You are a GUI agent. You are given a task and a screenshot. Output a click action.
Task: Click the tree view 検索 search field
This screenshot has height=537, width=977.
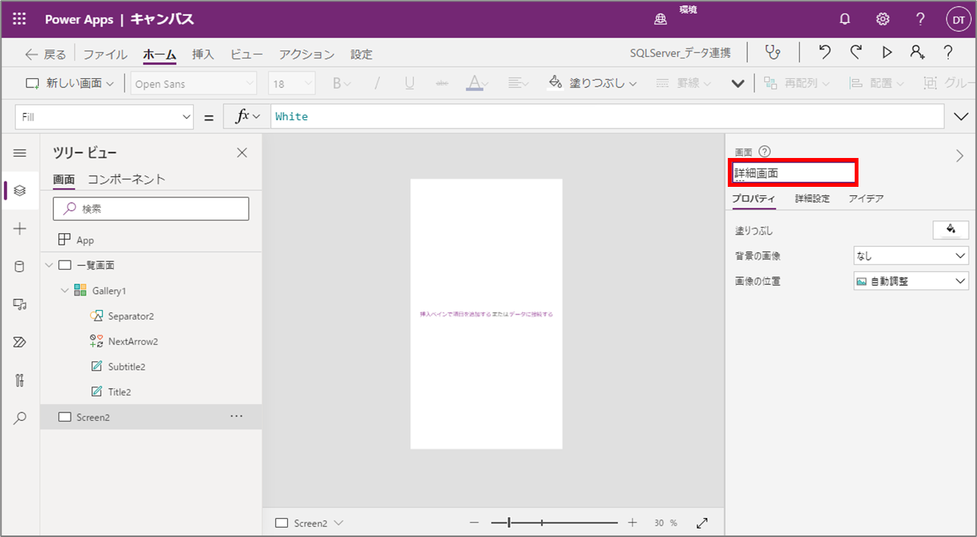point(151,209)
